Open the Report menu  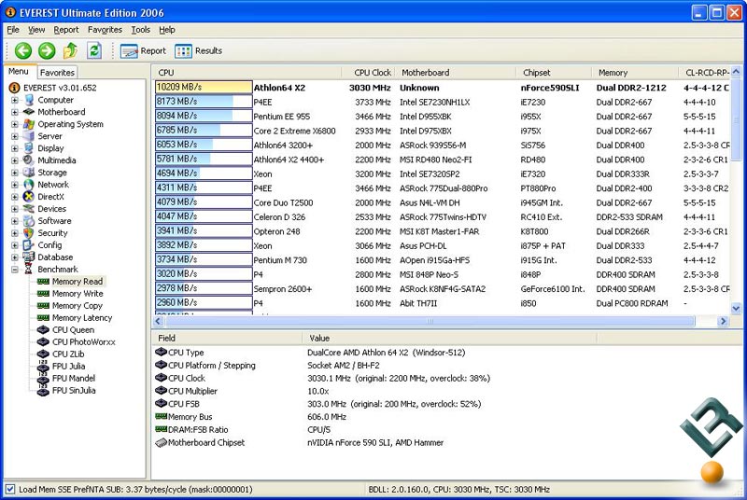click(66, 30)
